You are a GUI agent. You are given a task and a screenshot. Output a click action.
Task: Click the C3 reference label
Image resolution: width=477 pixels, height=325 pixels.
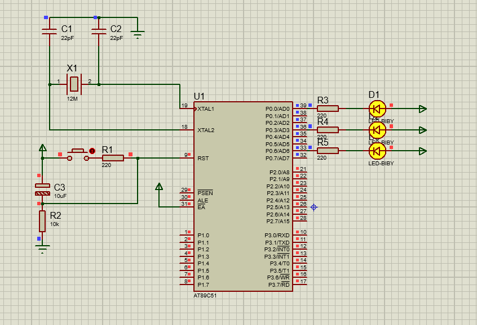coord(60,187)
